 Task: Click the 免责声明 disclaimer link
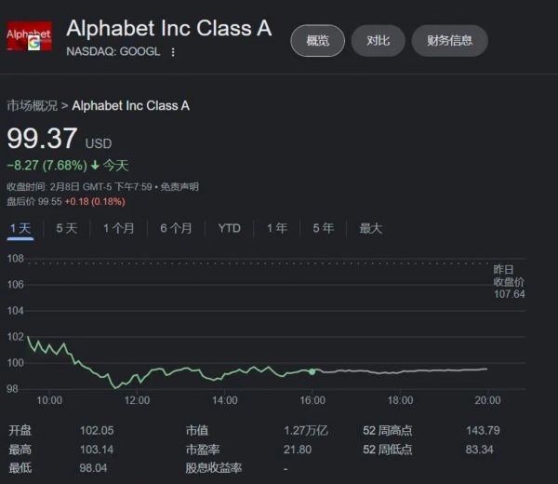click(x=179, y=186)
